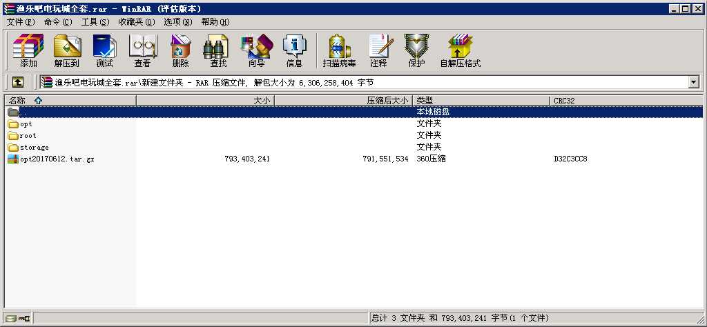
Task: Open the 帮助(H) menu
Action: pos(215,21)
